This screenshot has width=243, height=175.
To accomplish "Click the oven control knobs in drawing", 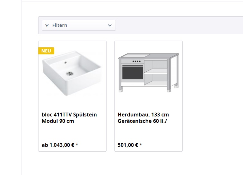I will pos(136,61).
